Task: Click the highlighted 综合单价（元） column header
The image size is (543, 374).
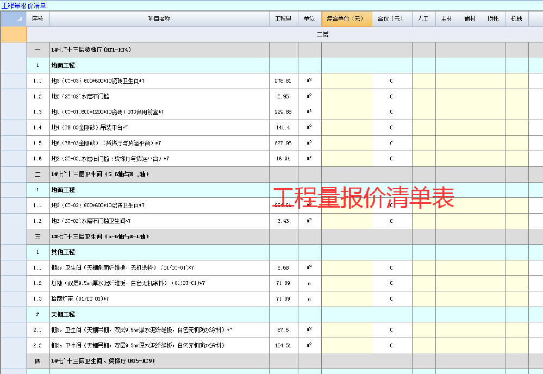Action: pyautogui.click(x=347, y=18)
